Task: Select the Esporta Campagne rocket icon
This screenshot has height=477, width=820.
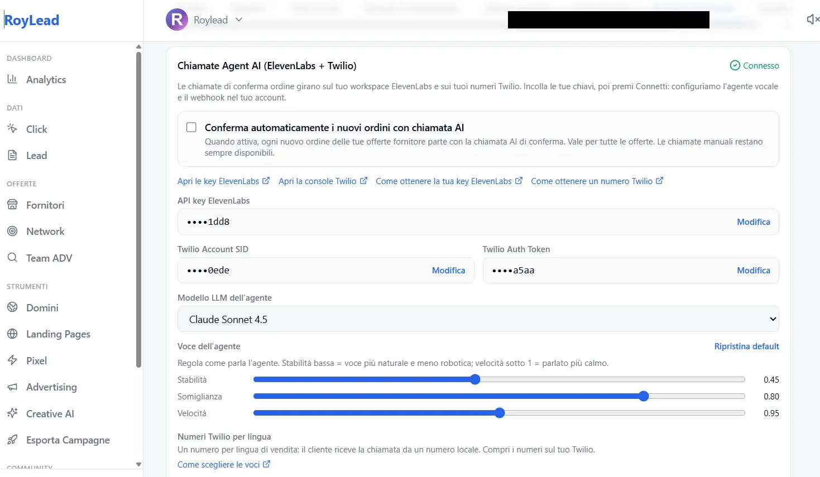Action: pos(12,440)
